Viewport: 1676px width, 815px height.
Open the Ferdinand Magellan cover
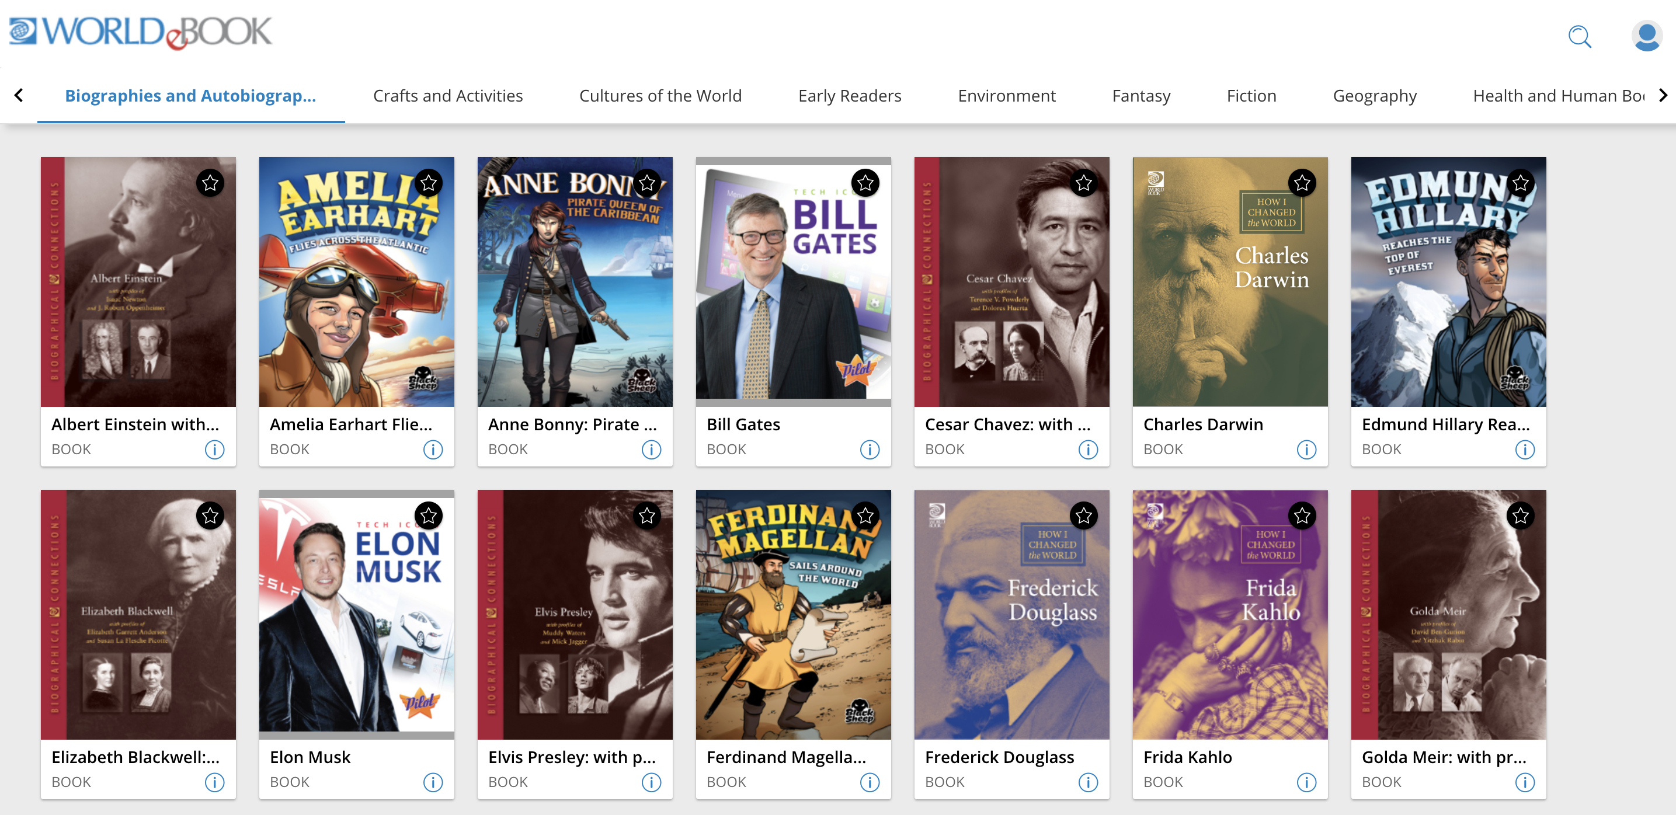(x=794, y=615)
